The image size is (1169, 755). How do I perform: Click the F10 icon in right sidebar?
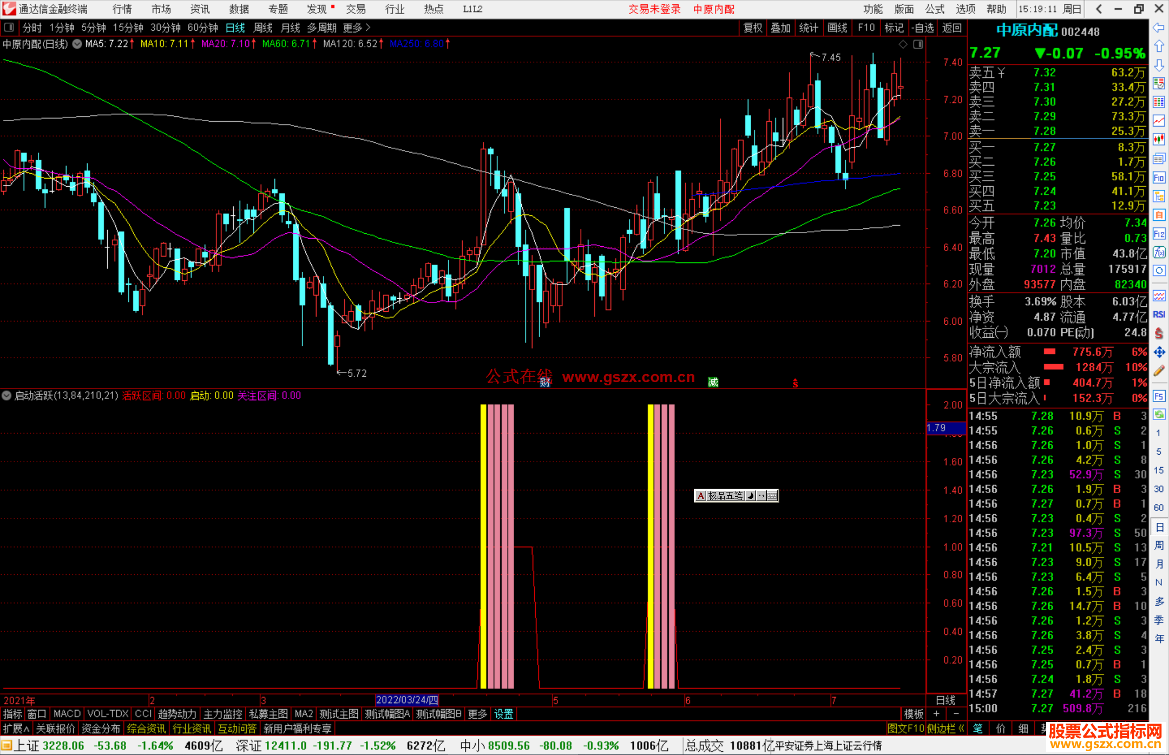pos(1159,178)
